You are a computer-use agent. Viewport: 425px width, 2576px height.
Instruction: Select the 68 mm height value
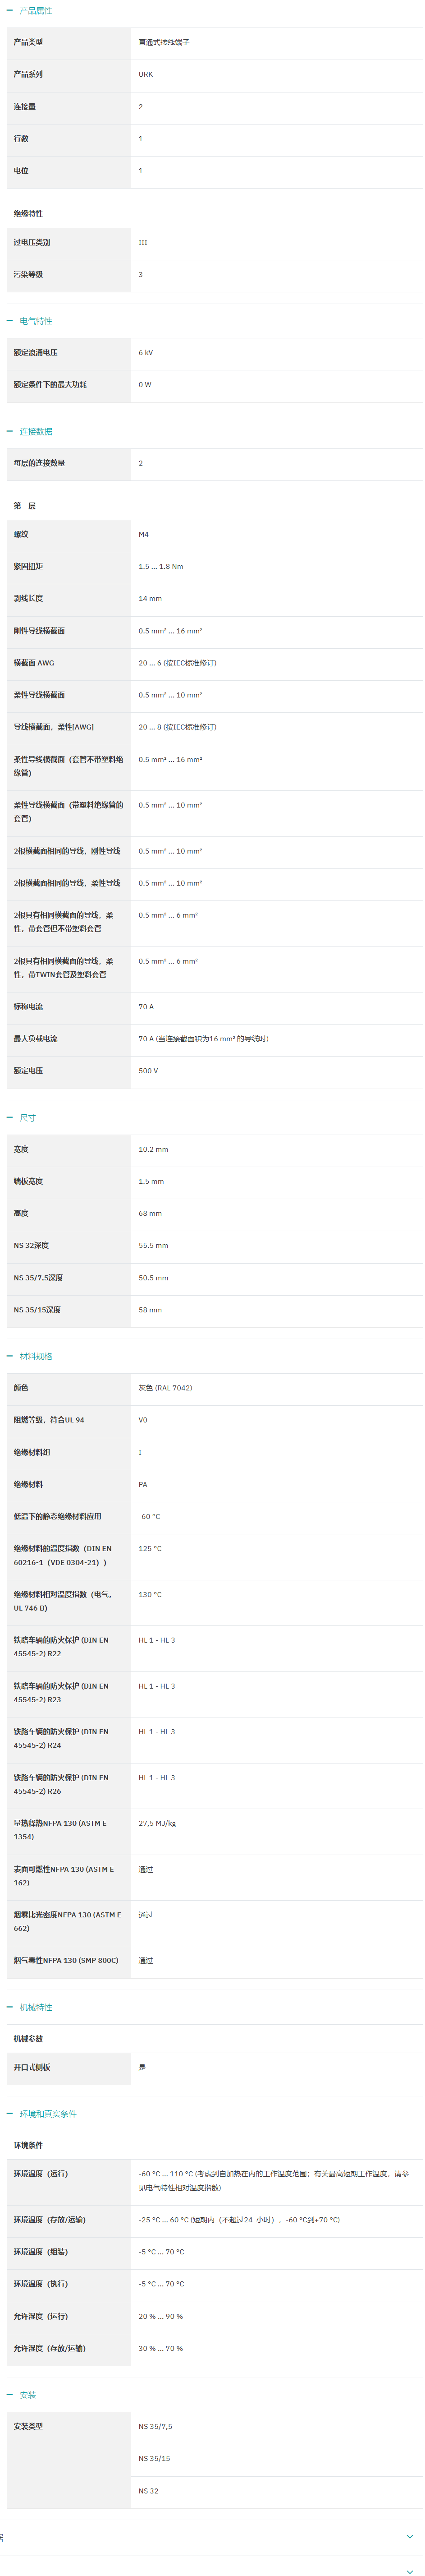[150, 1213]
